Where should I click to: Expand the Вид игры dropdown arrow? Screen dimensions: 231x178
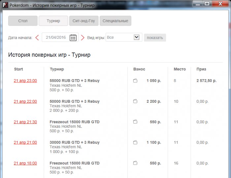[x=136, y=37]
